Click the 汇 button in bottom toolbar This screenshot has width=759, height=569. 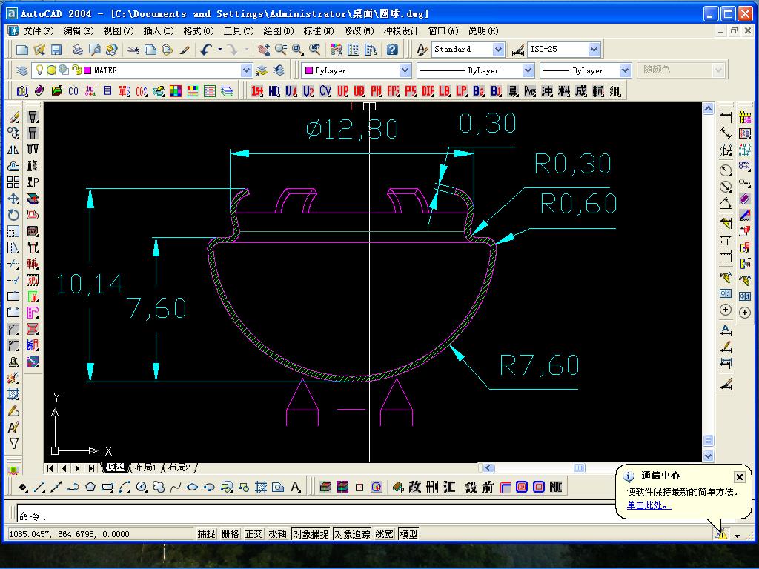click(449, 487)
